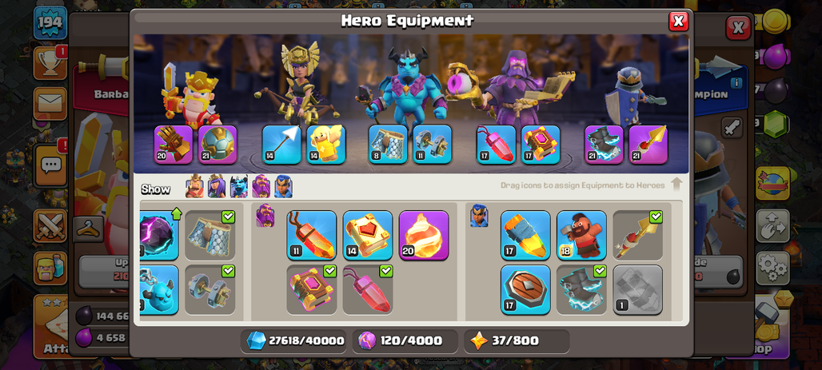Tap the Shiny Ore 27618/40000 counter

(294, 340)
